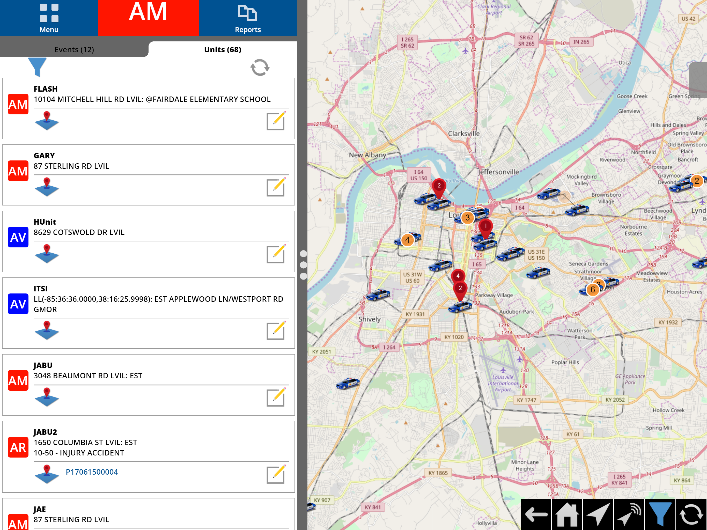This screenshot has width=707, height=530.
Task: Go to map home view
Action: click(x=567, y=514)
